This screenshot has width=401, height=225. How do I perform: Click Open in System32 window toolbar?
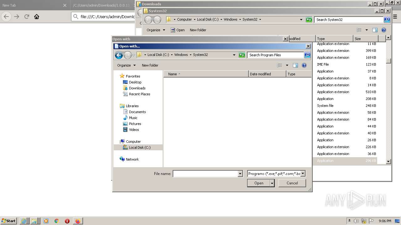click(x=178, y=30)
